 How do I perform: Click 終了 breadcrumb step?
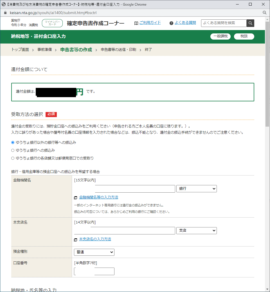click(x=148, y=49)
